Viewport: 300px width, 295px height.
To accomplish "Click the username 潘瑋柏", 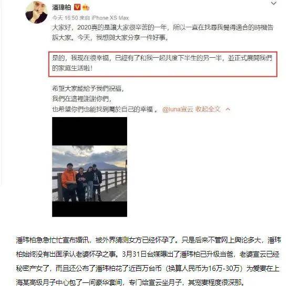I will coord(61,8).
